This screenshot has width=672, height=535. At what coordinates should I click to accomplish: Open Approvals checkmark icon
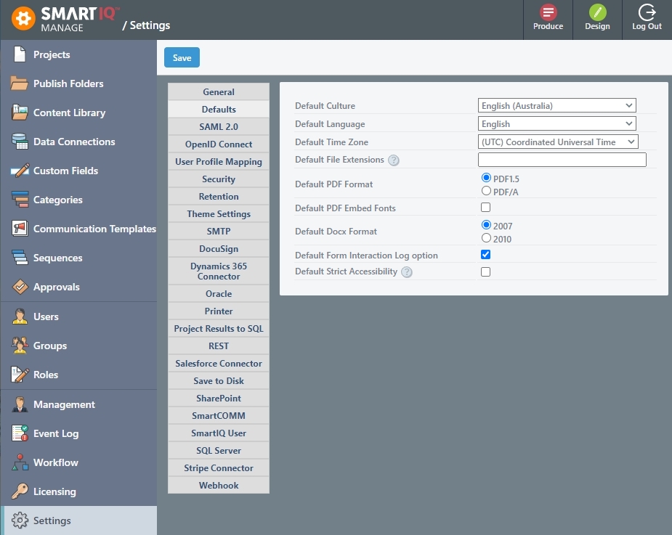coord(20,287)
